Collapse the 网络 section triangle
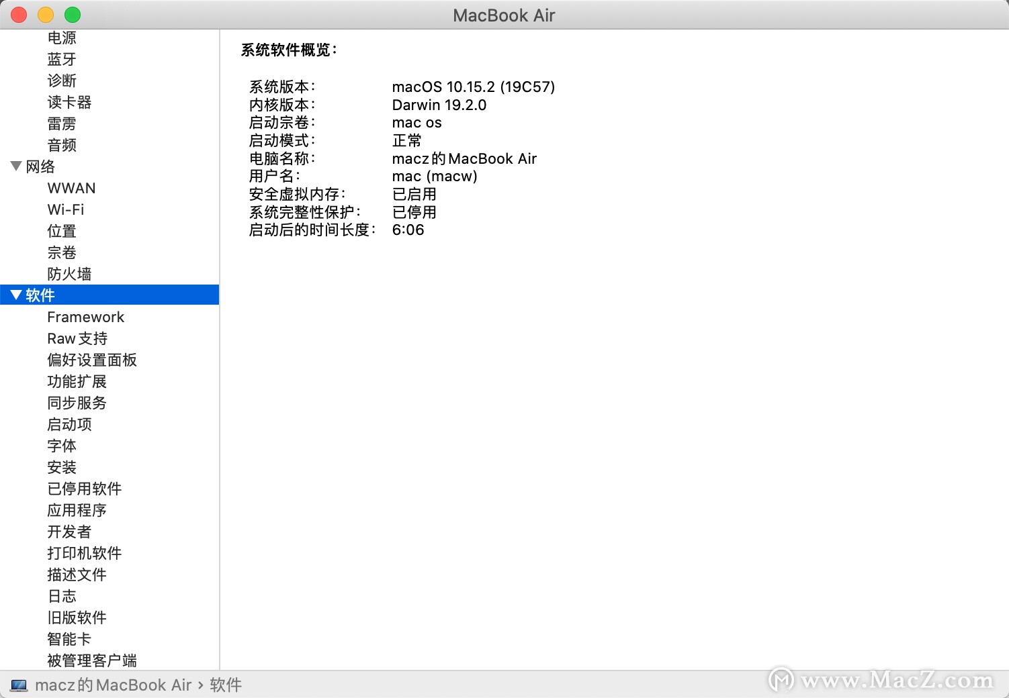 click(16, 166)
